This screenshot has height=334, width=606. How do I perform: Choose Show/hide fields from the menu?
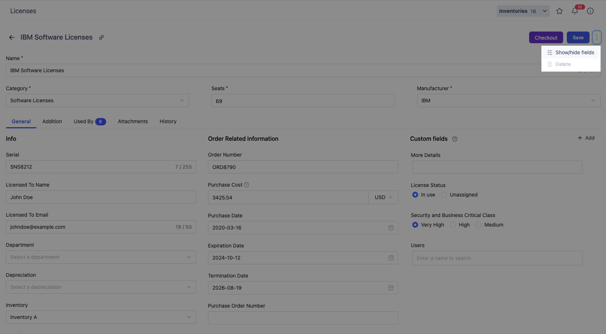574,52
